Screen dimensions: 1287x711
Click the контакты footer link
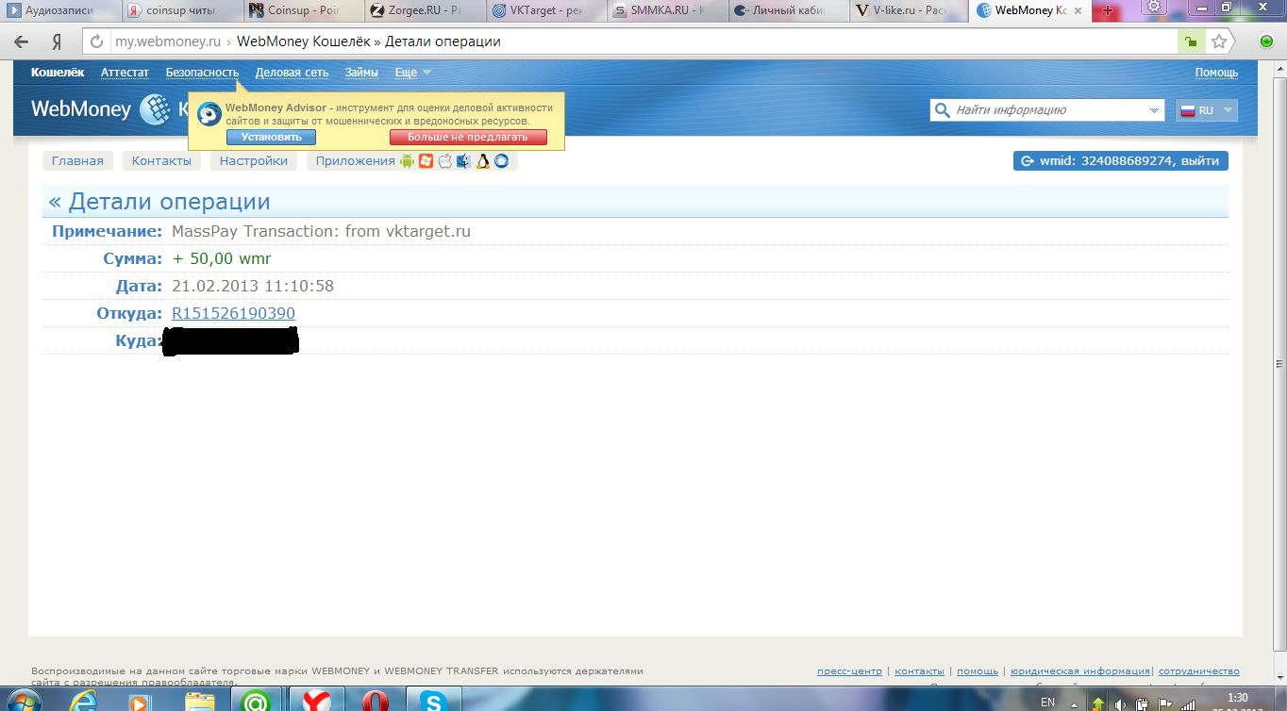[x=919, y=671]
